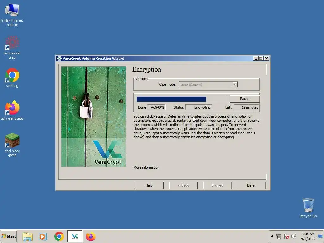Click the 'Wipe mode:' label
Viewport: 324px width, 243px height.
point(167,84)
